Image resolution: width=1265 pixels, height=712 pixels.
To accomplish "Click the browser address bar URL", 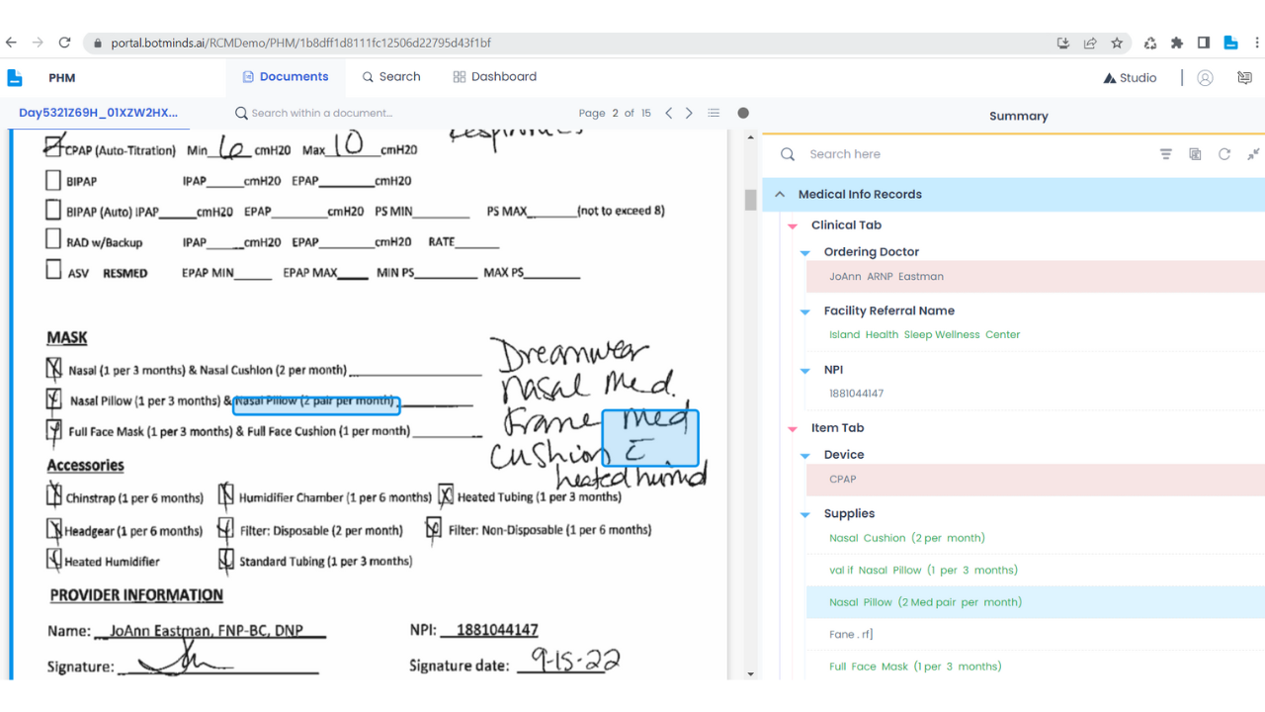I will click(x=300, y=44).
